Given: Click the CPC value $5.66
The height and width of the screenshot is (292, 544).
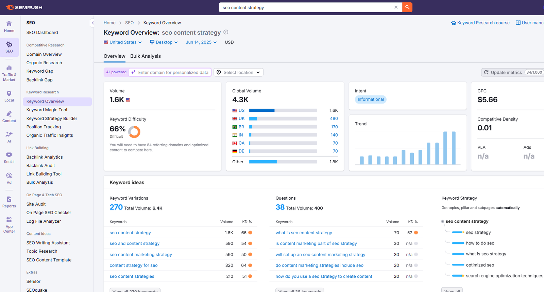Looking at the screenshot, I should click(x=487, y=100).
